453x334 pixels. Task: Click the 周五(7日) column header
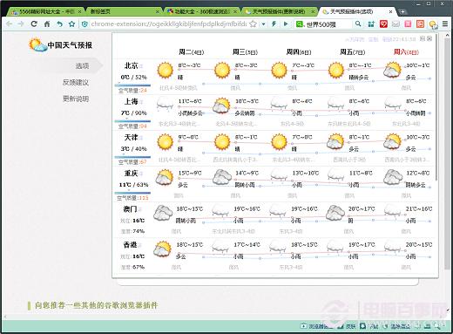pos(353,52)
